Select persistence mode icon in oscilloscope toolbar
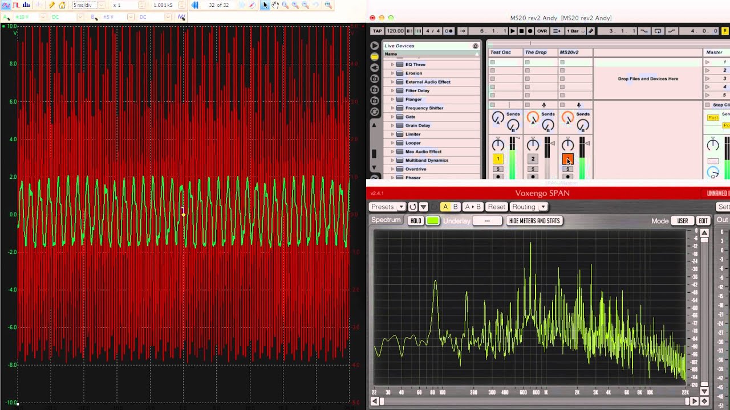The image size is (730, 410). tap(16, 5)
